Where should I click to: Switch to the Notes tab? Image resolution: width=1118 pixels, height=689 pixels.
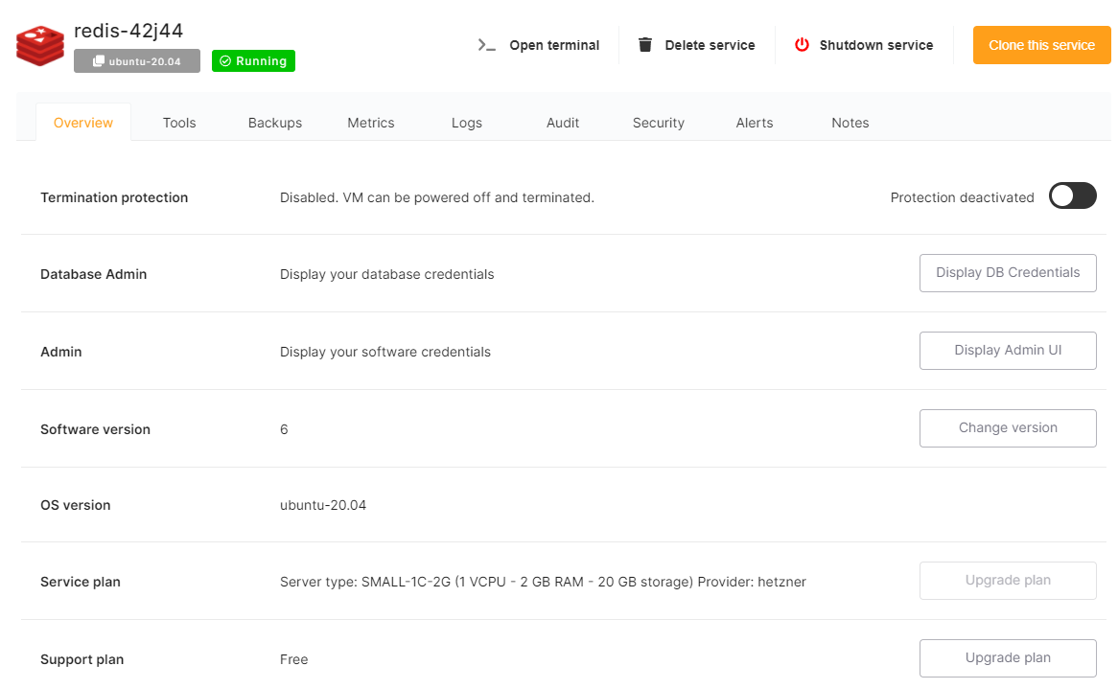tap(850, 123)
